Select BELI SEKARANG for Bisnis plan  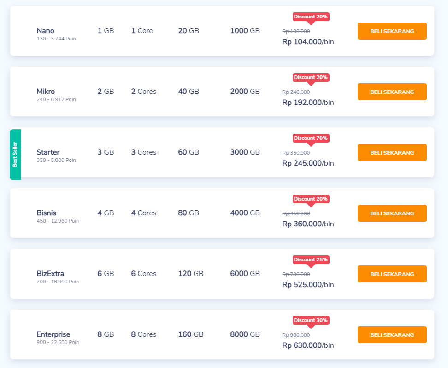pyautogui.click(x=392, y=213)
